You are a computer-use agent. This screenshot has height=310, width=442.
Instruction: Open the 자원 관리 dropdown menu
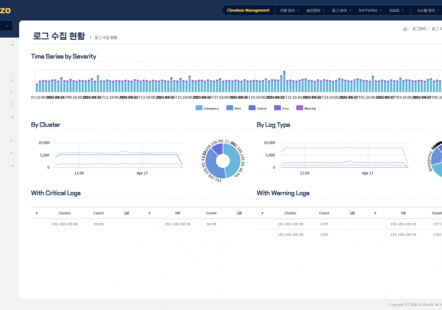tap(289, 10)
